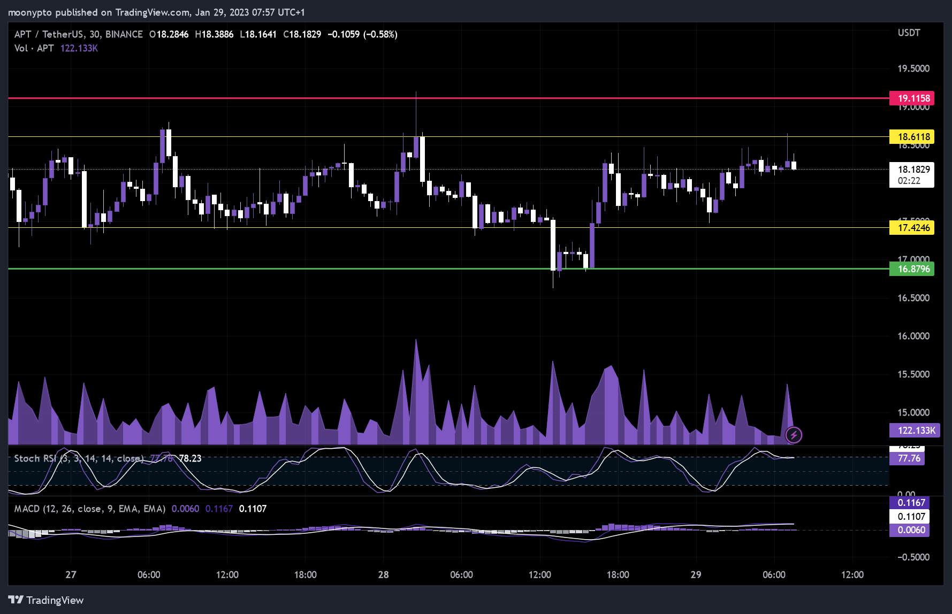The height and width of the screenshot is (614, 952).
Task: Click the open price value O18.2846
Action: pos(169,34)
